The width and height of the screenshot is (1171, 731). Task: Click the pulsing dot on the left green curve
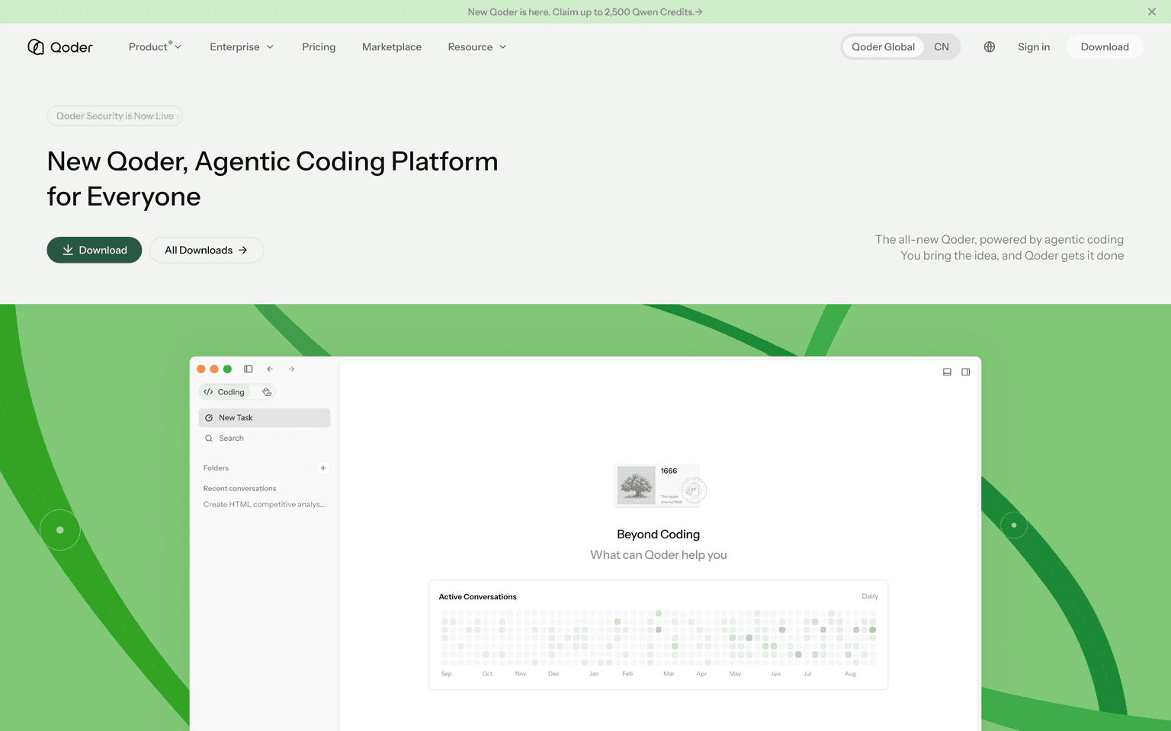(60, 530)
